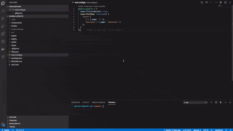Image resolution: width=233 pixels, height=131 pixels.
Task: Maximize the terminal panel with chevron up
Action: [225, 102]
